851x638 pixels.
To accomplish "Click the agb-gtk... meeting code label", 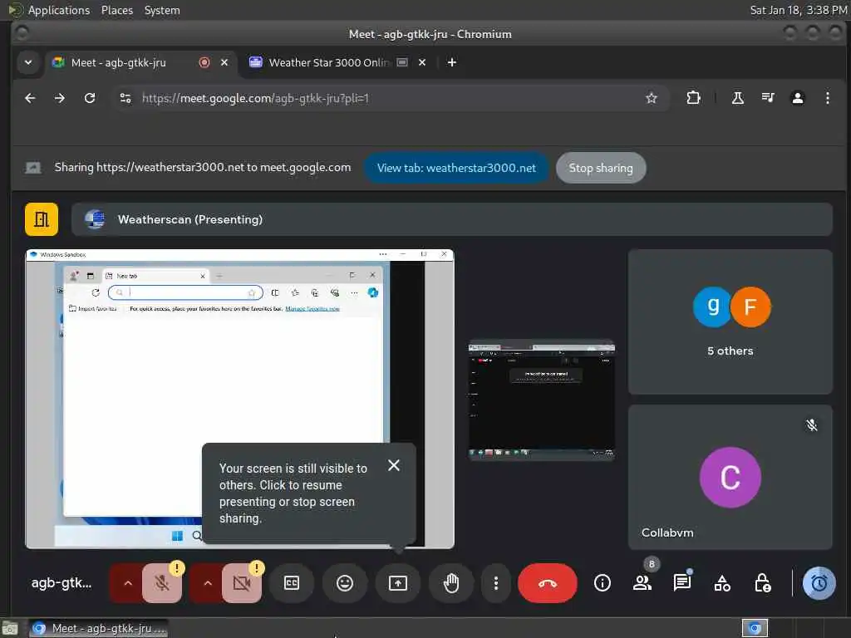I will (x=61, y=583).
